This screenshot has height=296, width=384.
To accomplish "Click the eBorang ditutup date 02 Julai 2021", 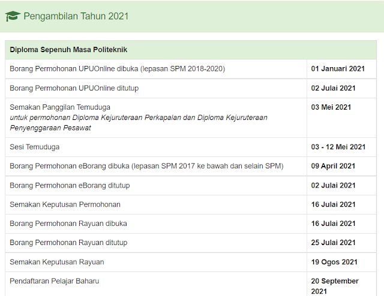I will point(333,185).
